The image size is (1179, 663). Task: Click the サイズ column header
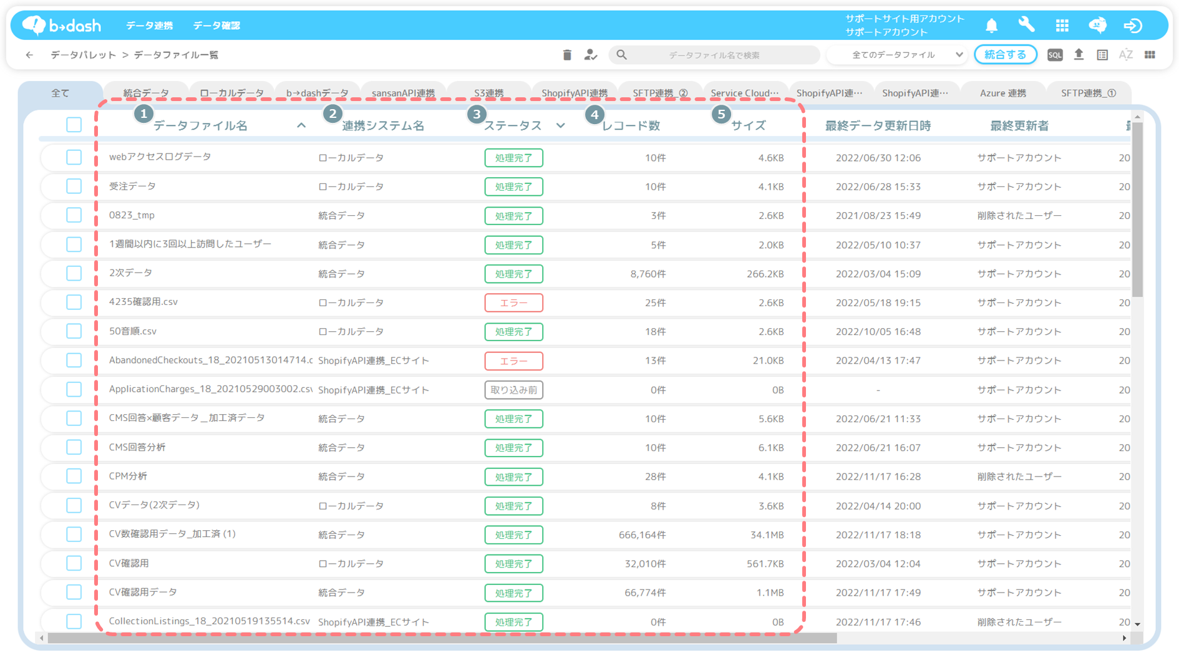pos(748,126)
